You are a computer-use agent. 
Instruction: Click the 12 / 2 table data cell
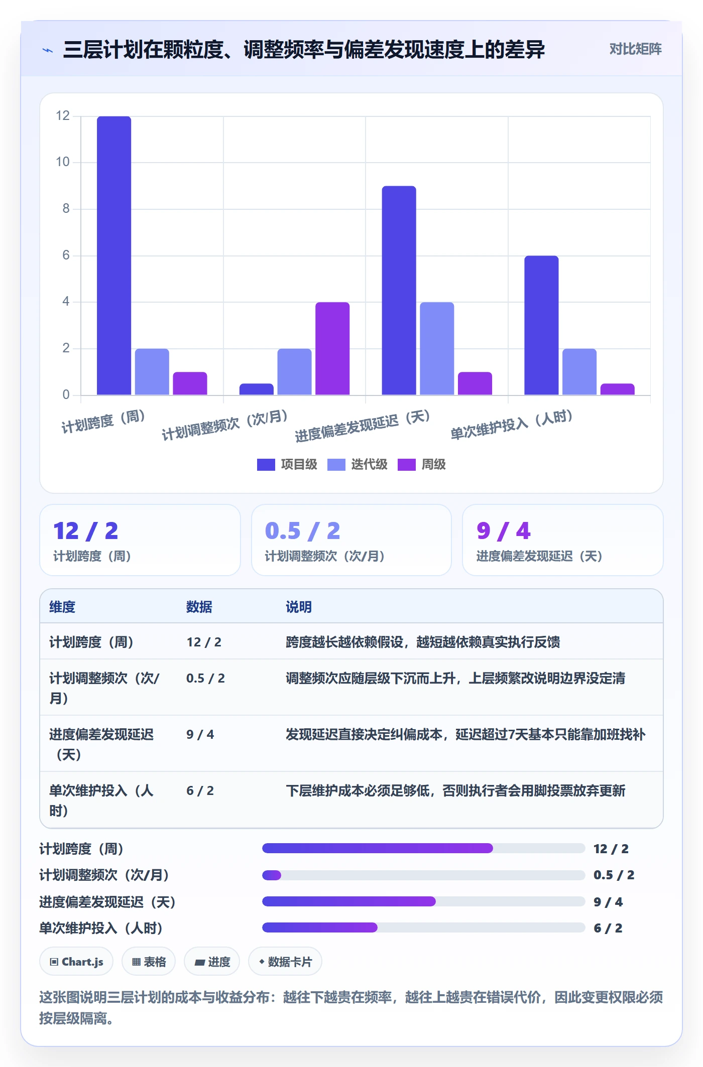point(204,642)
